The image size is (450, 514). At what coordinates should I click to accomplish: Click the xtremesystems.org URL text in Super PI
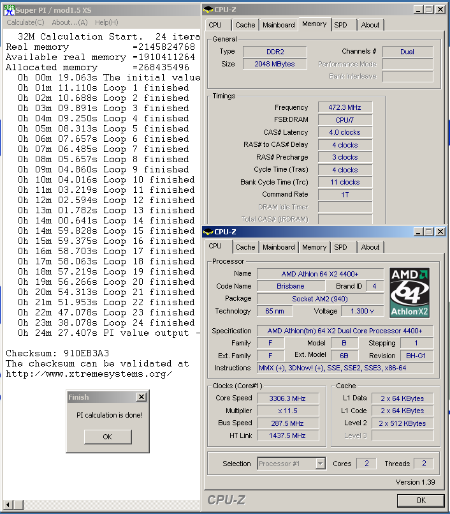click(x=89, y=374)
